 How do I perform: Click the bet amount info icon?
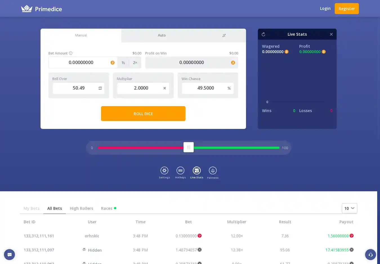click(71, 53)
